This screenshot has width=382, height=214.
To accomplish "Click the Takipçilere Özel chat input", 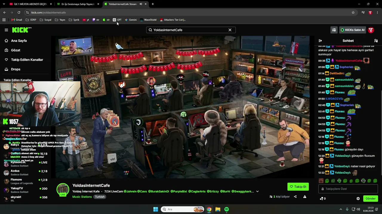I will (x=348, y=189).
